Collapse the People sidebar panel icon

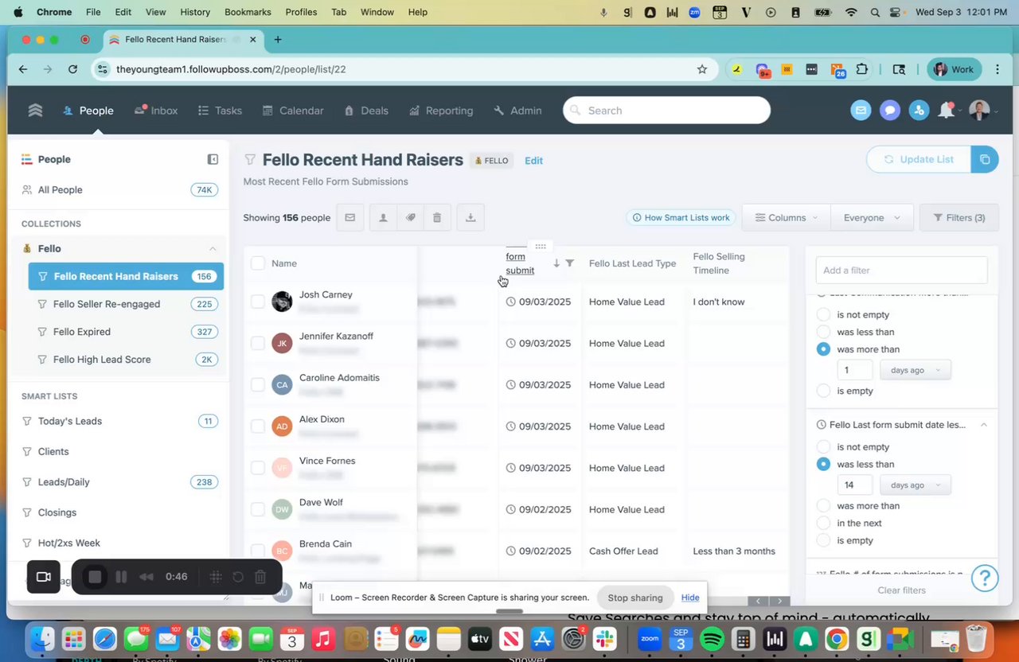click(x=213, y=159)
